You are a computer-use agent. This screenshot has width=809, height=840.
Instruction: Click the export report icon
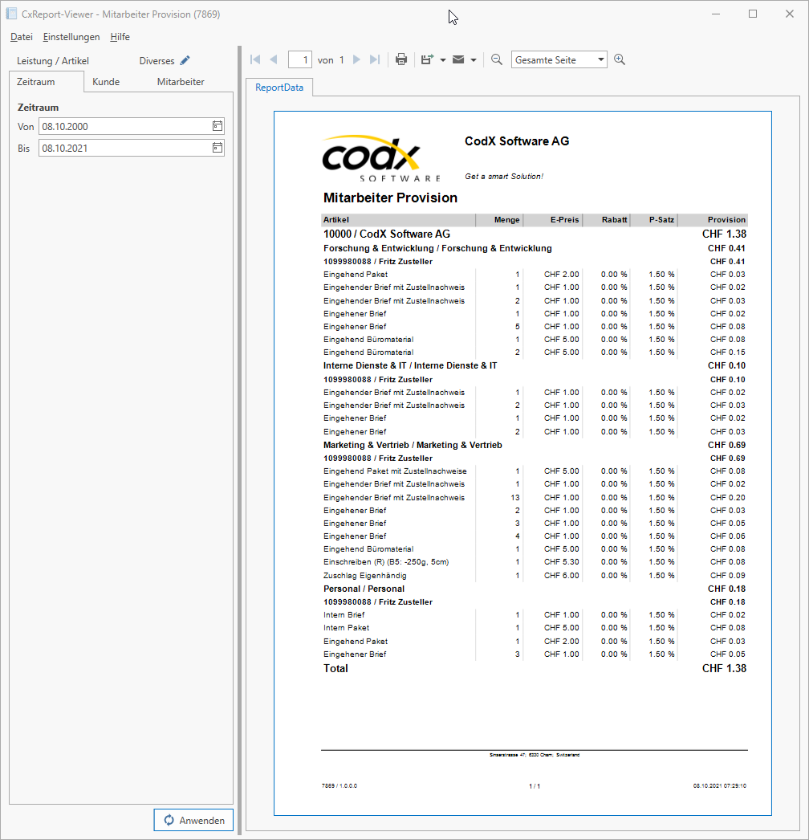(x=427, y=59)
